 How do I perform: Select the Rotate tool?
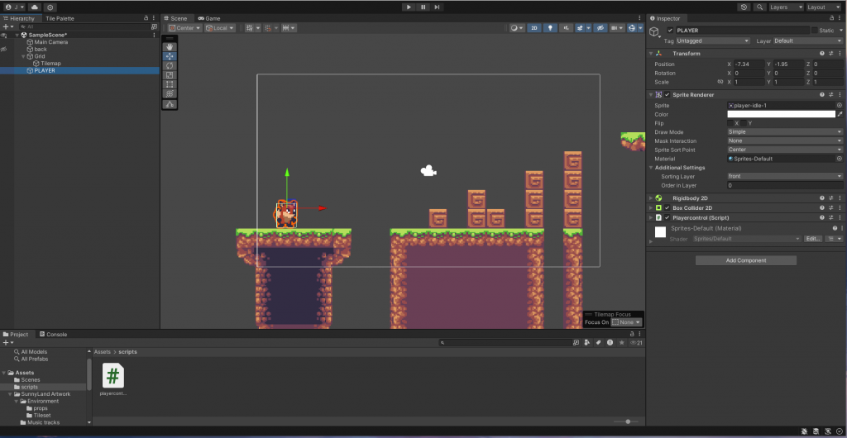pyautogui.click(x=170, y=66)
